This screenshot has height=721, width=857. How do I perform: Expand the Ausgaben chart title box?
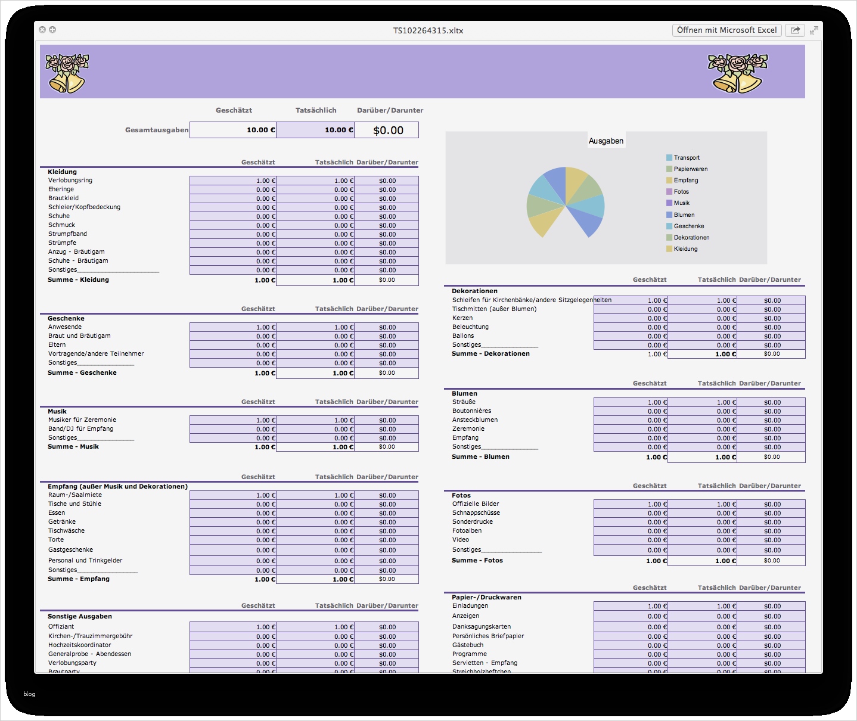606,141
